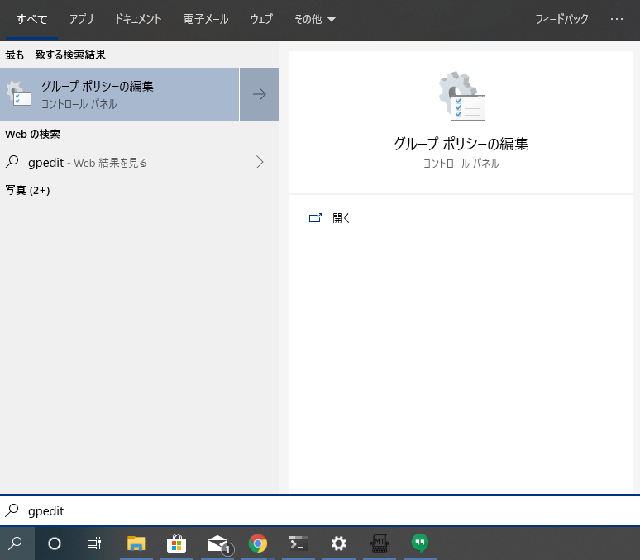Expand gpedit web result chevron
Viewport: 640px width, 560px height.
point(260,162)
